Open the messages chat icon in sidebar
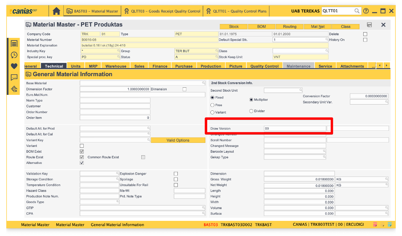The height and width of the screenshot is (236, 402). pos(14,77)
